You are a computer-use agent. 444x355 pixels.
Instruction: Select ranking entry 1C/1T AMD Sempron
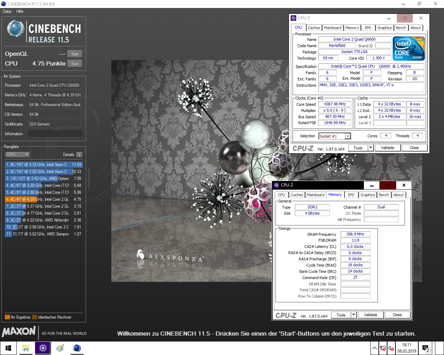(x=44, y=234)
